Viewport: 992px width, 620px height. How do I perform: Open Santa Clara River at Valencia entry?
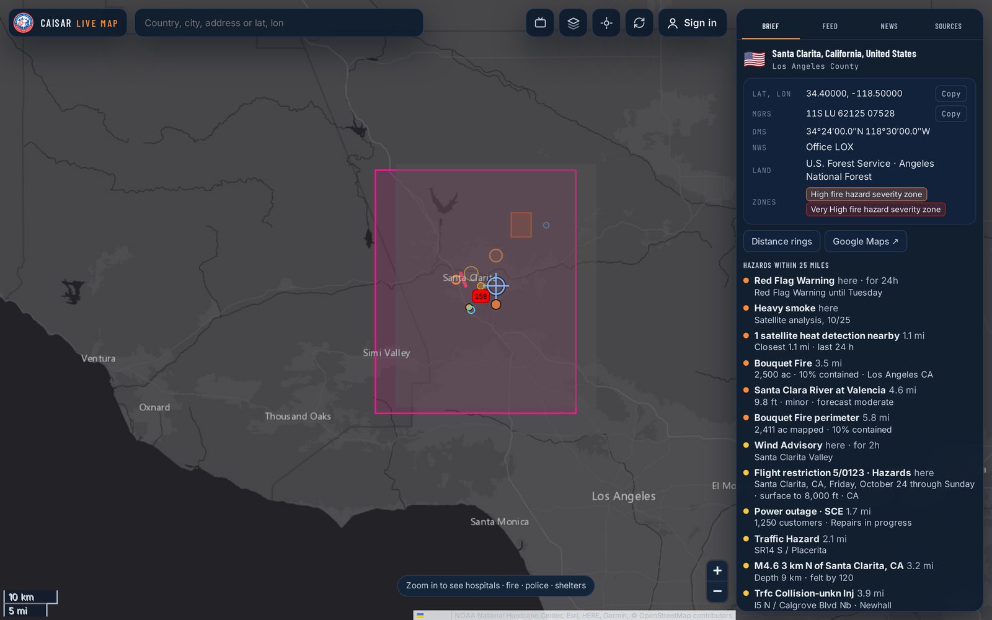tap(860, 396)
